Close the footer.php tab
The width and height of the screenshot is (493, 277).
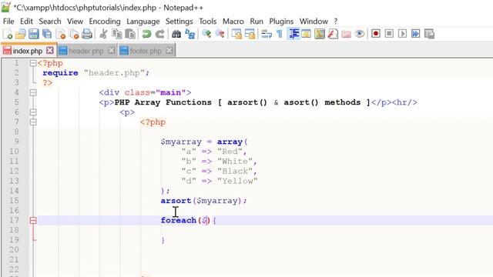(x=169, y=50)
